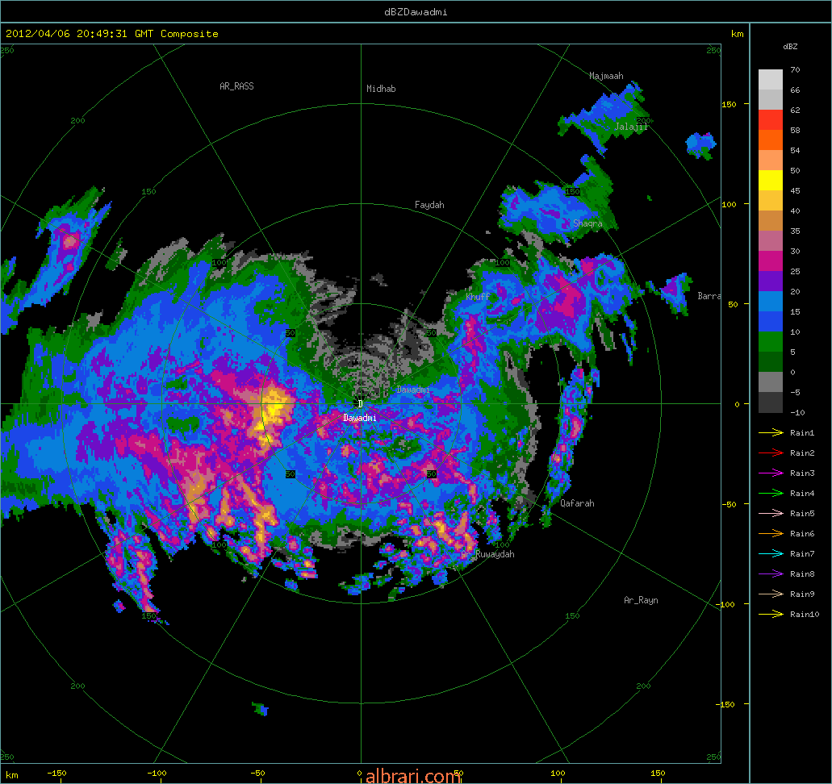Screen dimensions: 832x784
Task: Select the yellow -50 tick on the right axis
Action: click(727, 504)
